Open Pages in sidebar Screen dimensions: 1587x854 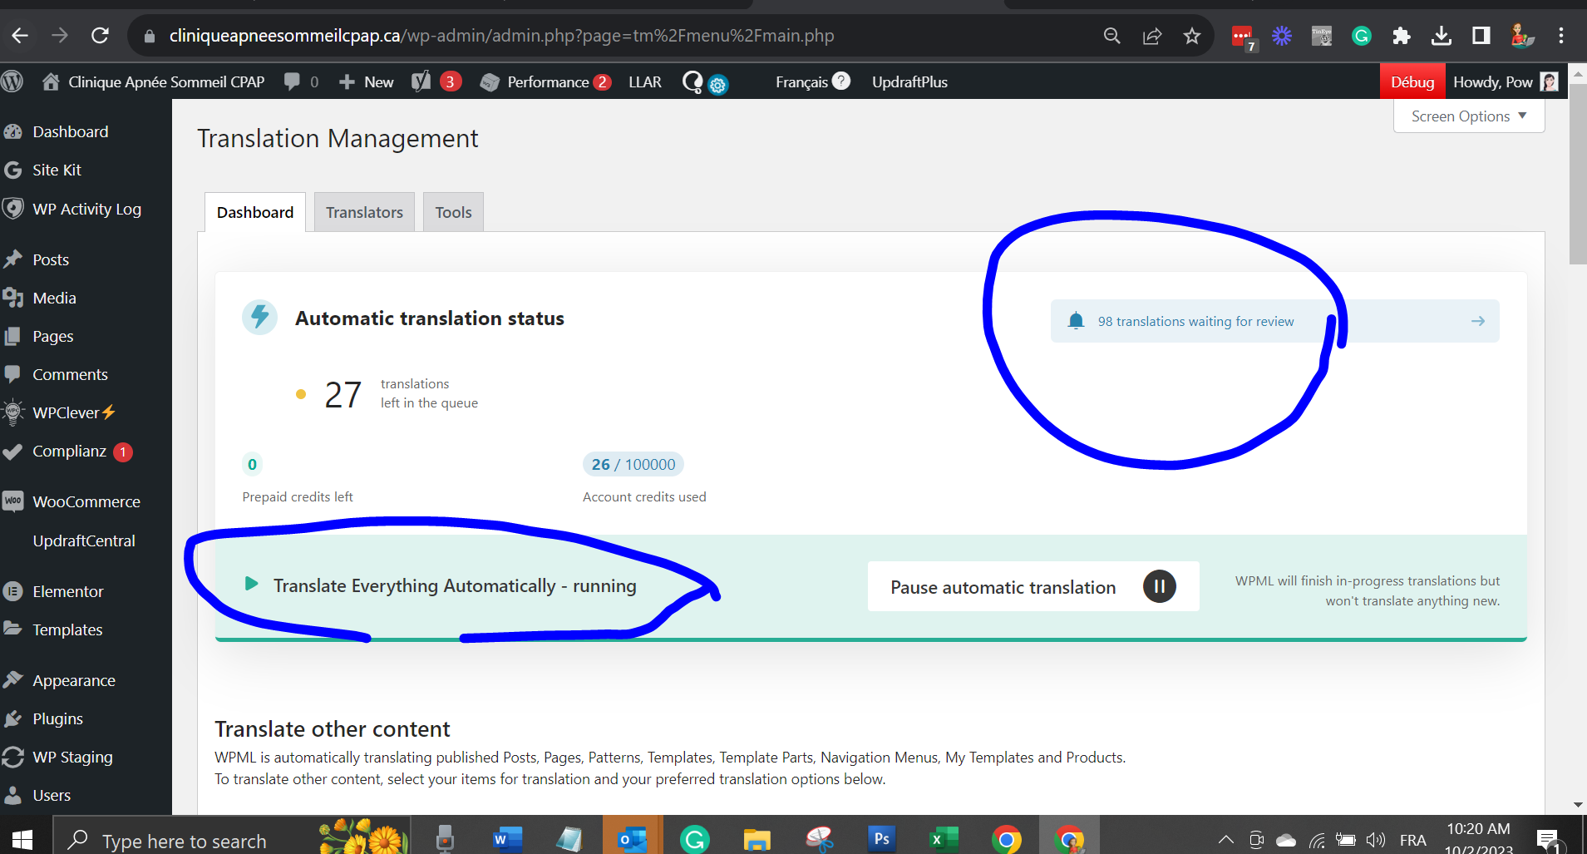pos(52,336)
